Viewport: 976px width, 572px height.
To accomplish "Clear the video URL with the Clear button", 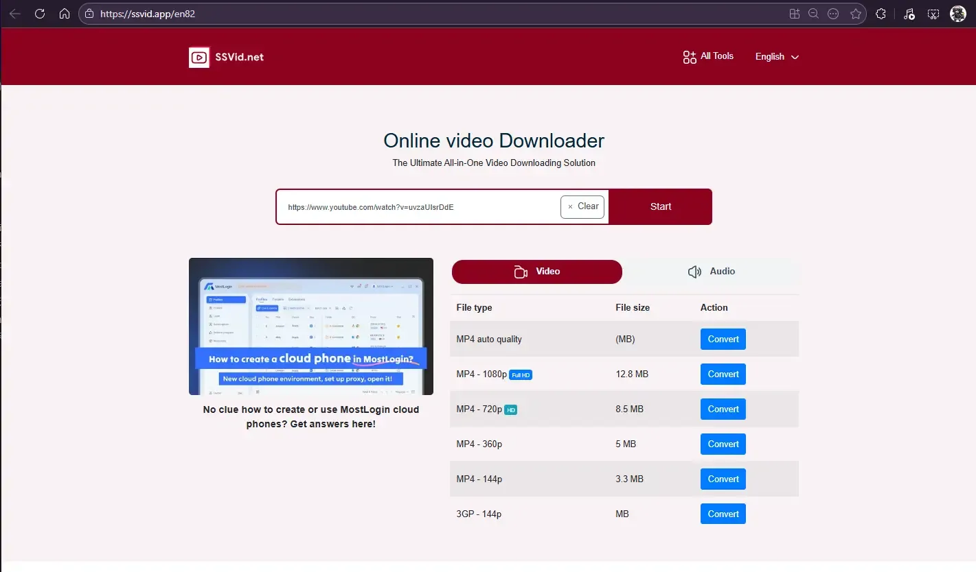I will tap(582, 206).
